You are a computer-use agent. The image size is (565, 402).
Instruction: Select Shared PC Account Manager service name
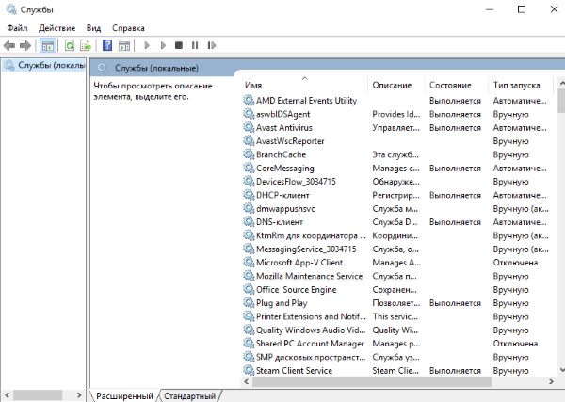pyautogui.click(x=310, y=344)
